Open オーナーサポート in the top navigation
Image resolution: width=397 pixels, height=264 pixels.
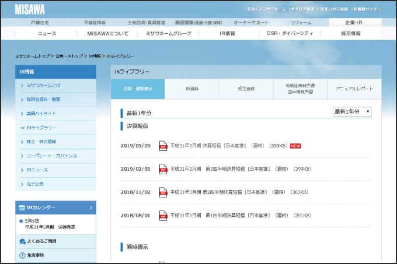coord(251,23)
